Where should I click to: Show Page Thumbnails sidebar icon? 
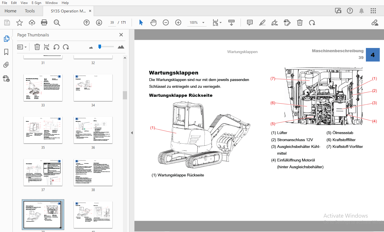coord(6,39)
